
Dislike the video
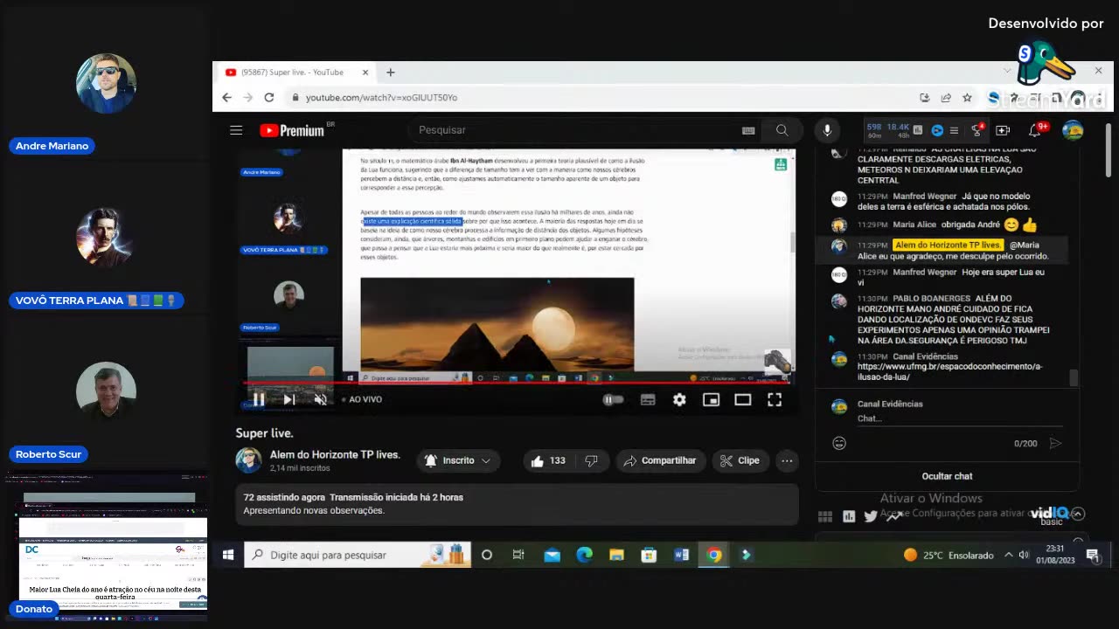click(592, 460)
